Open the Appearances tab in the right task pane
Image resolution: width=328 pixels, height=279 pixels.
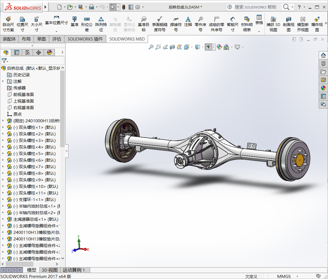(x=323, y=88)
